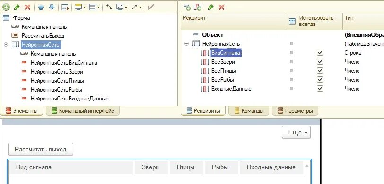Click table icon header column in attributes panel
The image size is (384, 184).
click(292, 21)
